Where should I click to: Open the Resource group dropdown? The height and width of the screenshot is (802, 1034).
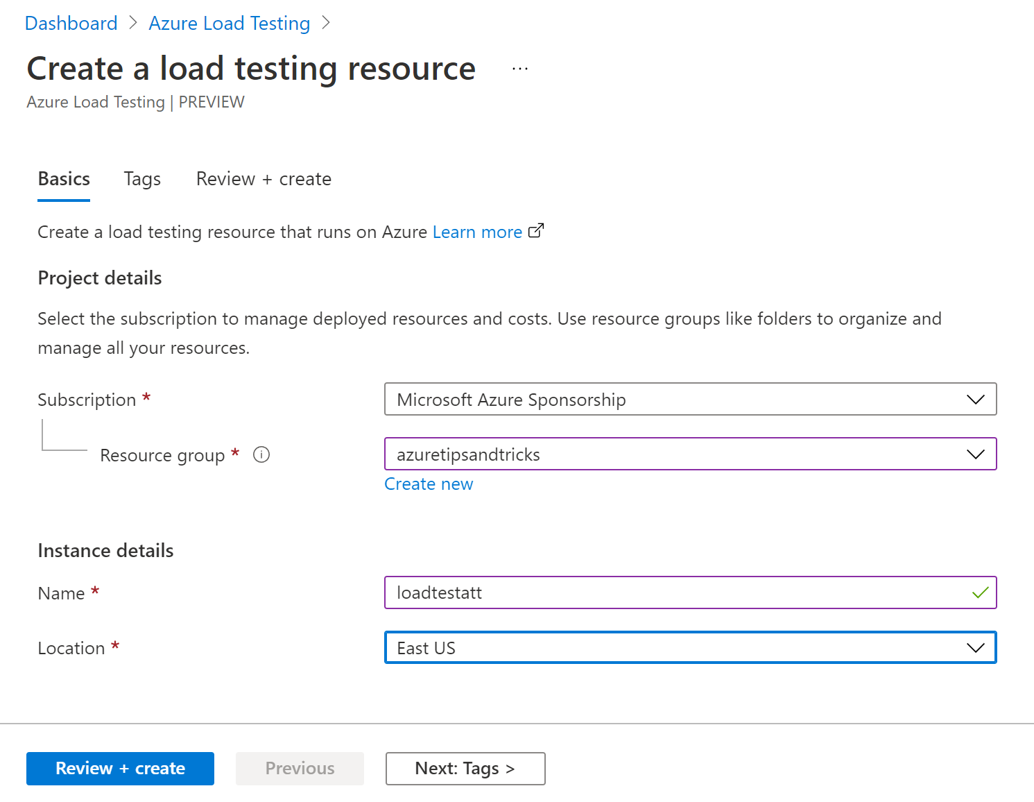click(690, 454)
